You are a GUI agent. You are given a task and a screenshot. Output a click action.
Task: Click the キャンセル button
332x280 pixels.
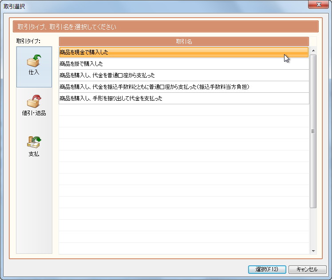pos(307,269)
